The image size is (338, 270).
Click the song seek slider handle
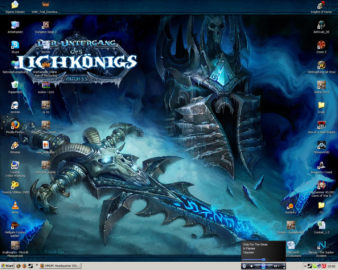tap(263, 260)
